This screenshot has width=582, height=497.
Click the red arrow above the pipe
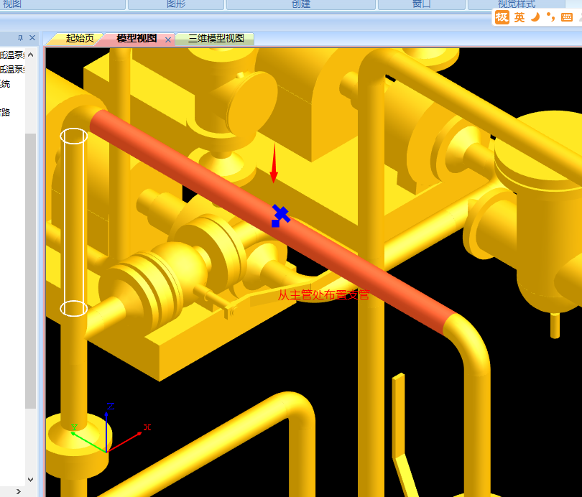pos(273,164)
